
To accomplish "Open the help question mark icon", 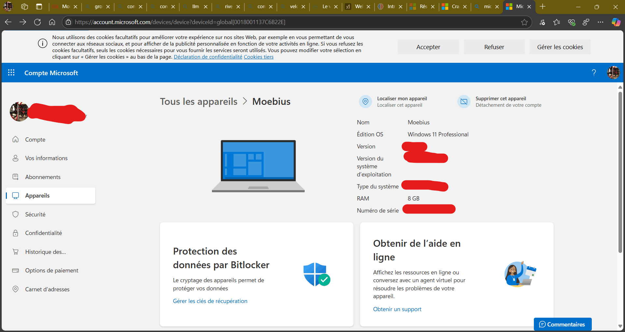I will 594,73.
